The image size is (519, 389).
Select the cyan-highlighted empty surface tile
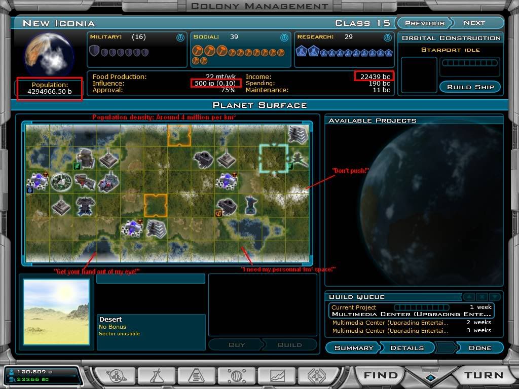point(274,159)
